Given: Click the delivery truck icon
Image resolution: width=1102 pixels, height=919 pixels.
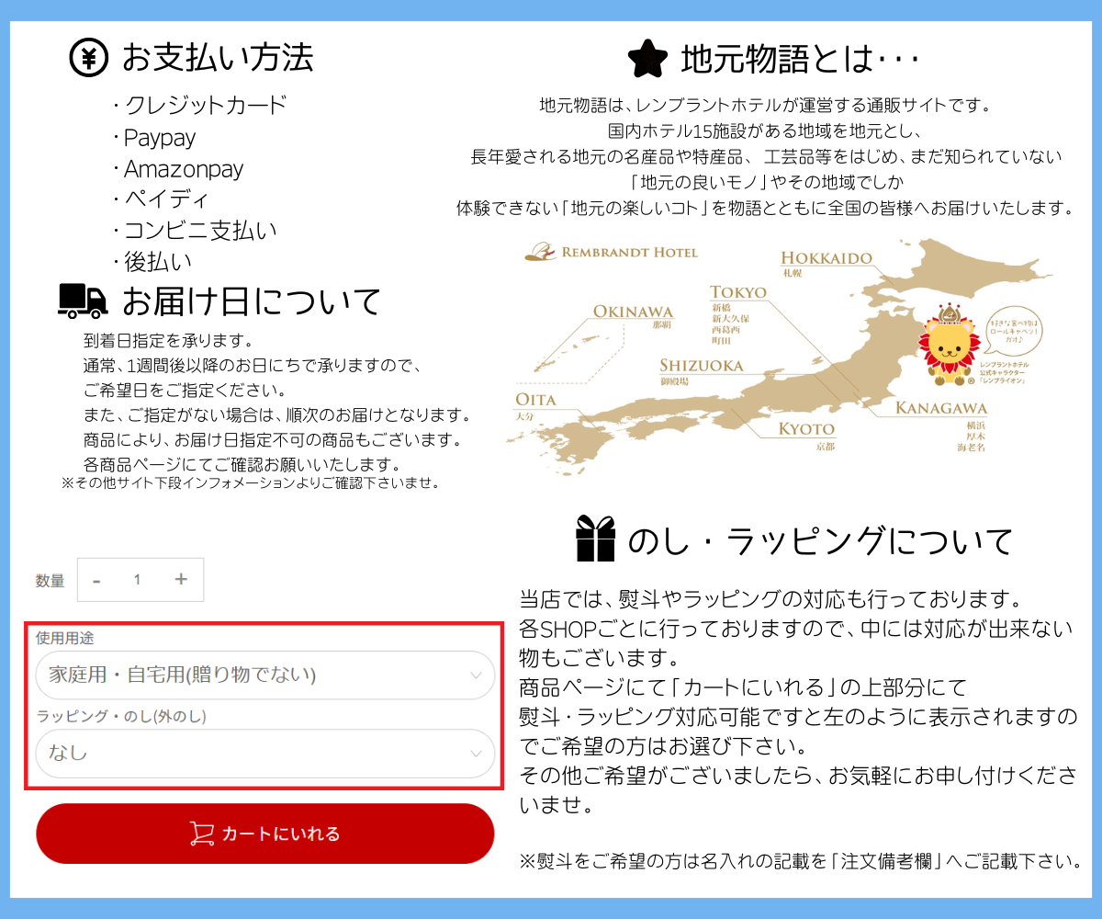Looking at the screenshot, I should 83,301.
